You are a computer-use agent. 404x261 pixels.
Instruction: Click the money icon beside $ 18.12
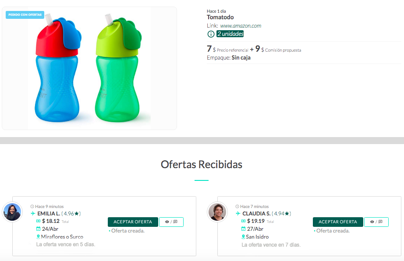39,221
